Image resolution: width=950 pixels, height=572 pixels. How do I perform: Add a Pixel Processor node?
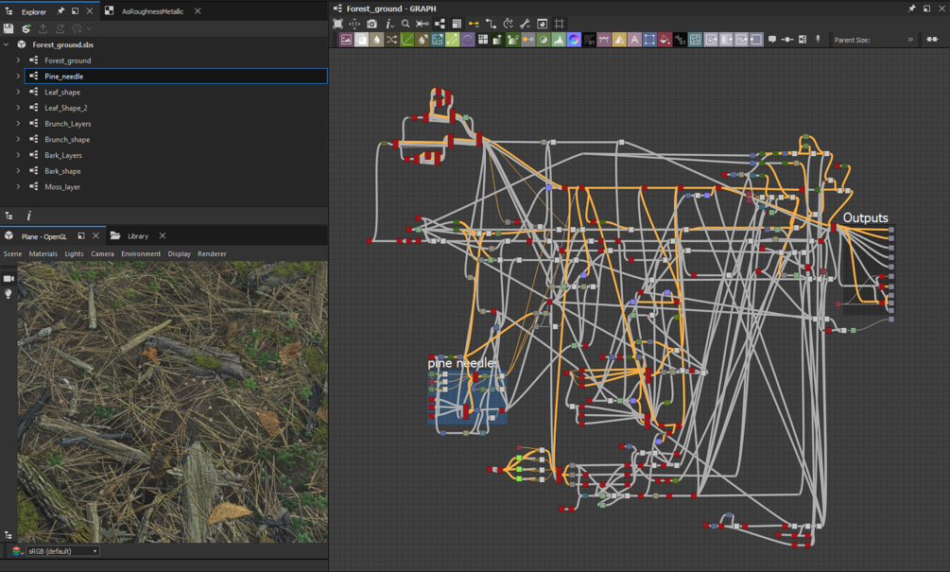589,40
